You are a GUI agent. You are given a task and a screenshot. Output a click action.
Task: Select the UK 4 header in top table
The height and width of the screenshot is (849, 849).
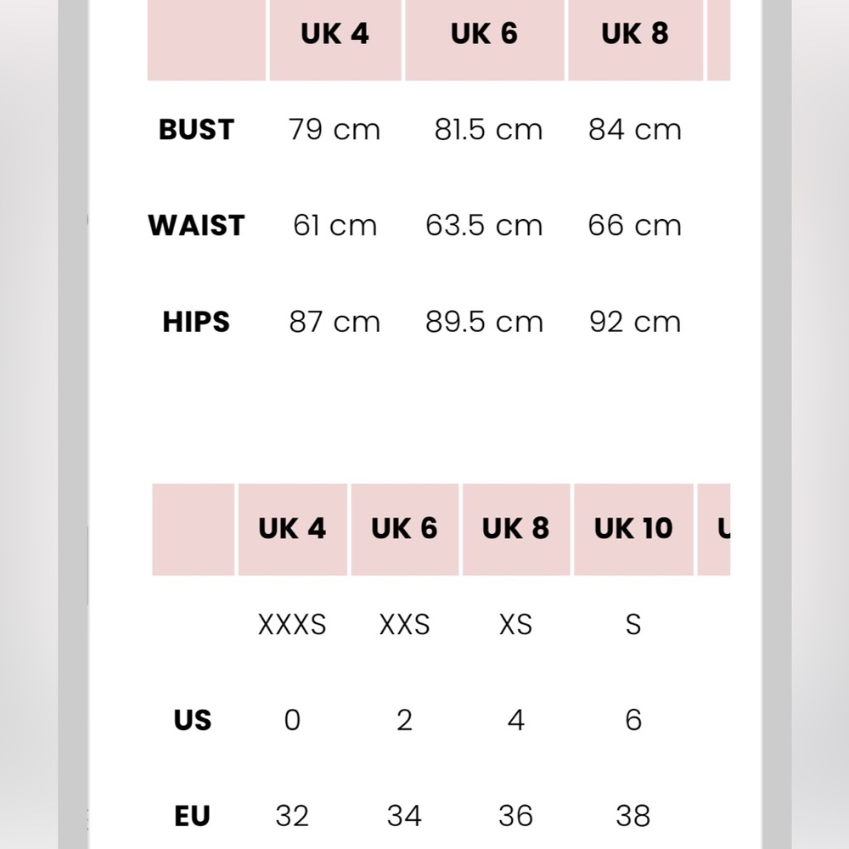point(335,34)
